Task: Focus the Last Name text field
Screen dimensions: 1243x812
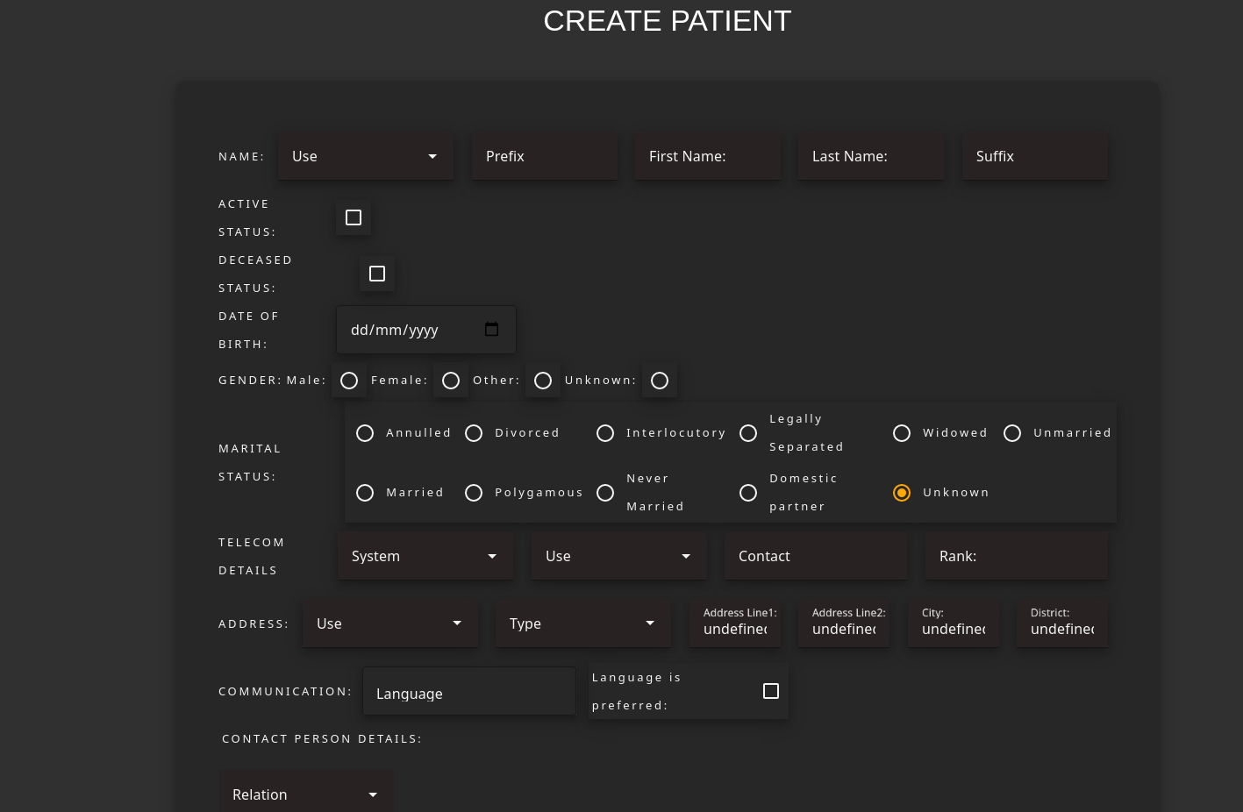Action: click(870, 156)
